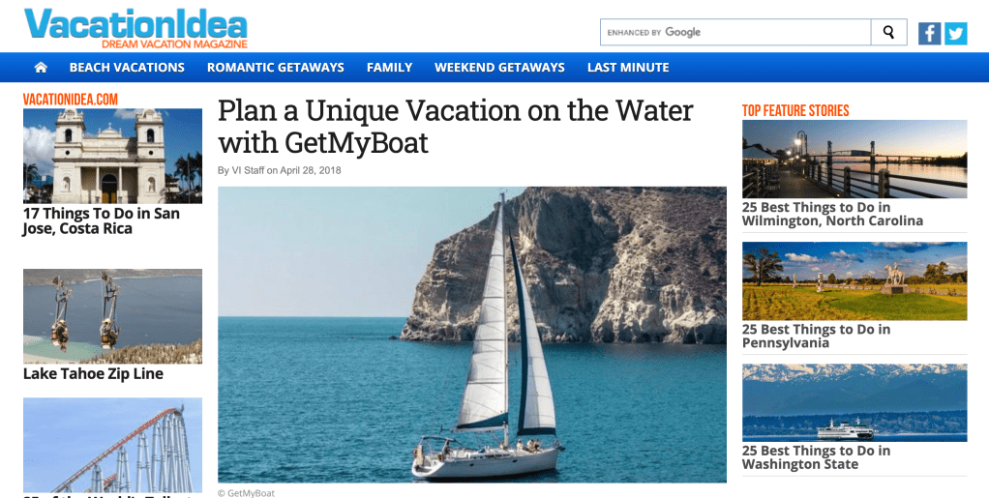Open the Romantic Getaways menu item
The width and height of the screenshot is (989, 498).
(x=276, y=68)
